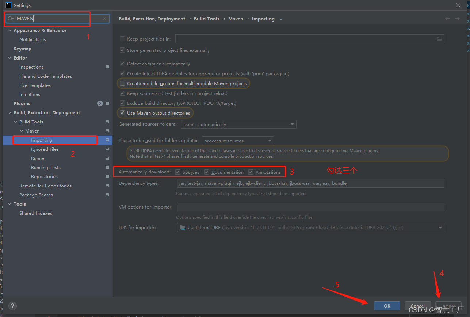Open the process-resources phase dropdown
Viewport: 470px width, 317px height.
tap(270, 141)
